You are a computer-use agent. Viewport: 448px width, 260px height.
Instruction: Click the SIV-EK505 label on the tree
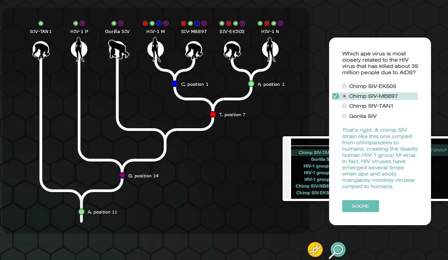click(x=232, y=31)
